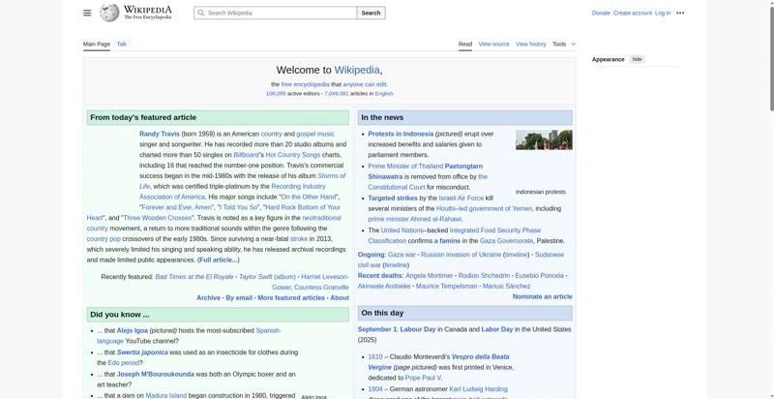Open the Randy Travis article link
Image resolution: width=774 pixels, height=399 pixels.
click(x=159, y=134)
